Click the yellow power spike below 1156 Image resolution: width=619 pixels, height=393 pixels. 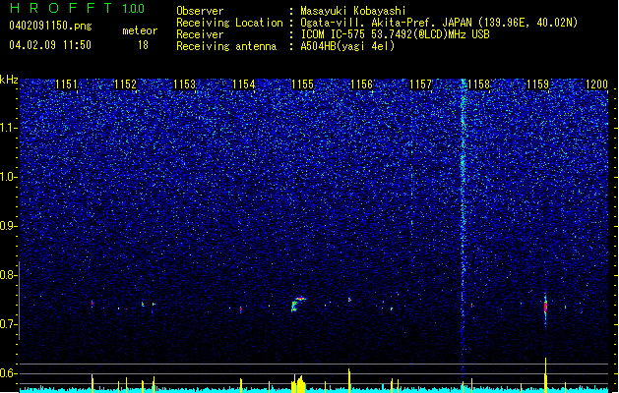coord(349,380)
